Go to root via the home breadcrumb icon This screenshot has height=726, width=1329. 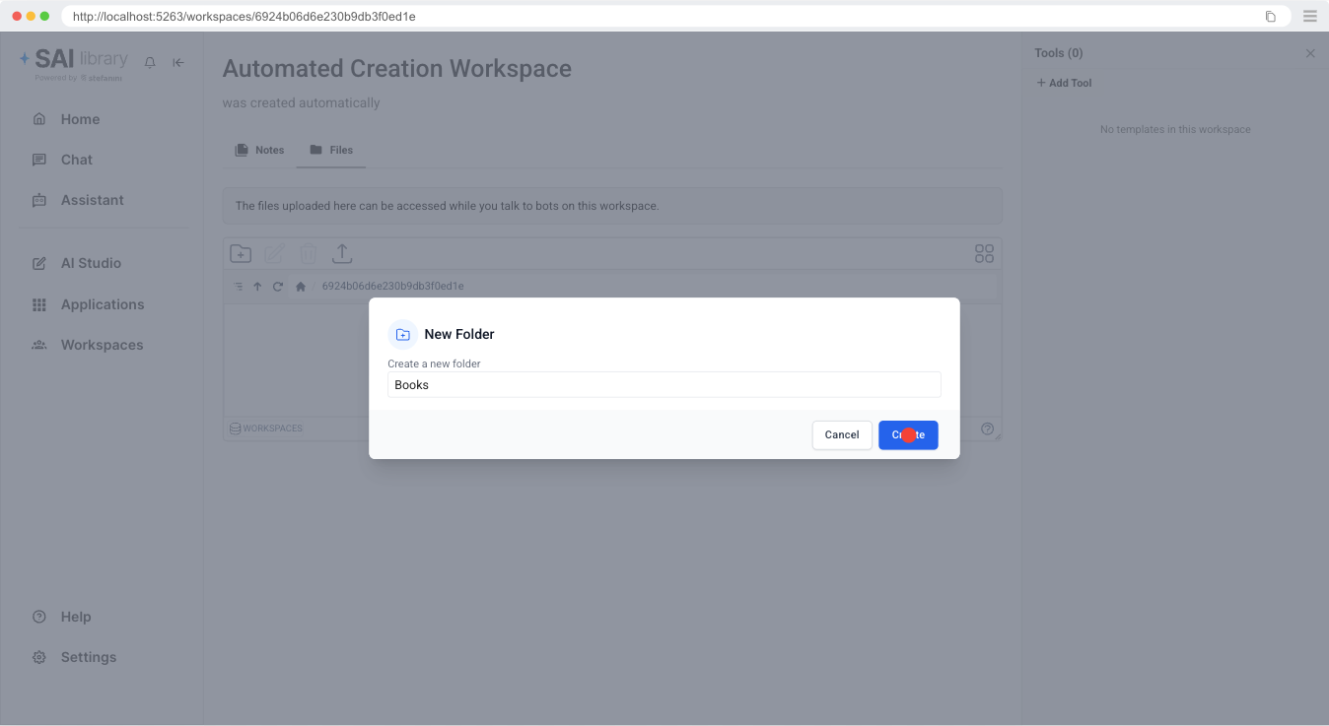pyautogui.click(x=301, y=286)
